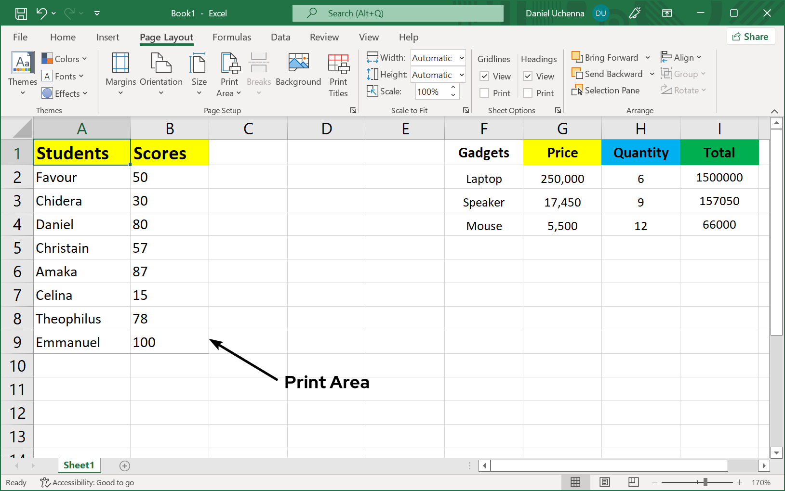This screenshot has width=785, height=491.
Task: Open the Formulas tab
Action: [232, 37]
